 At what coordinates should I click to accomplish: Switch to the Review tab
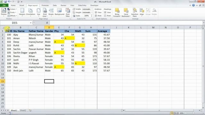point(63,5)
